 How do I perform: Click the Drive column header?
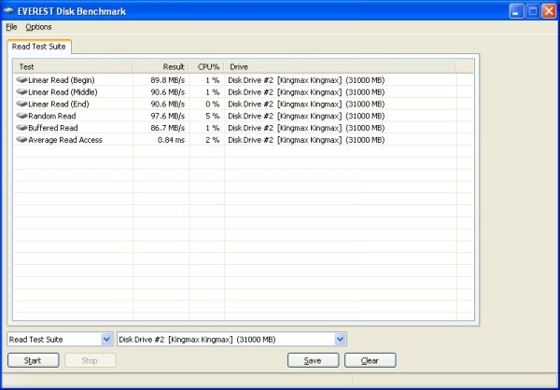pyautogui.click(x=340, y=67)
